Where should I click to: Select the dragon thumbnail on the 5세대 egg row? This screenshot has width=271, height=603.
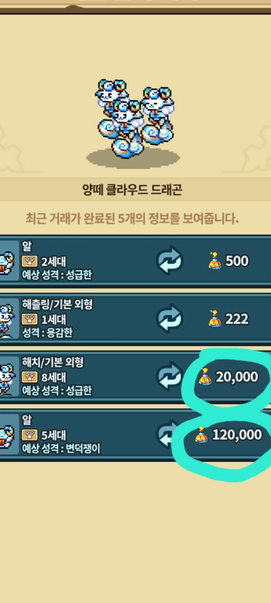click(9, 434)
